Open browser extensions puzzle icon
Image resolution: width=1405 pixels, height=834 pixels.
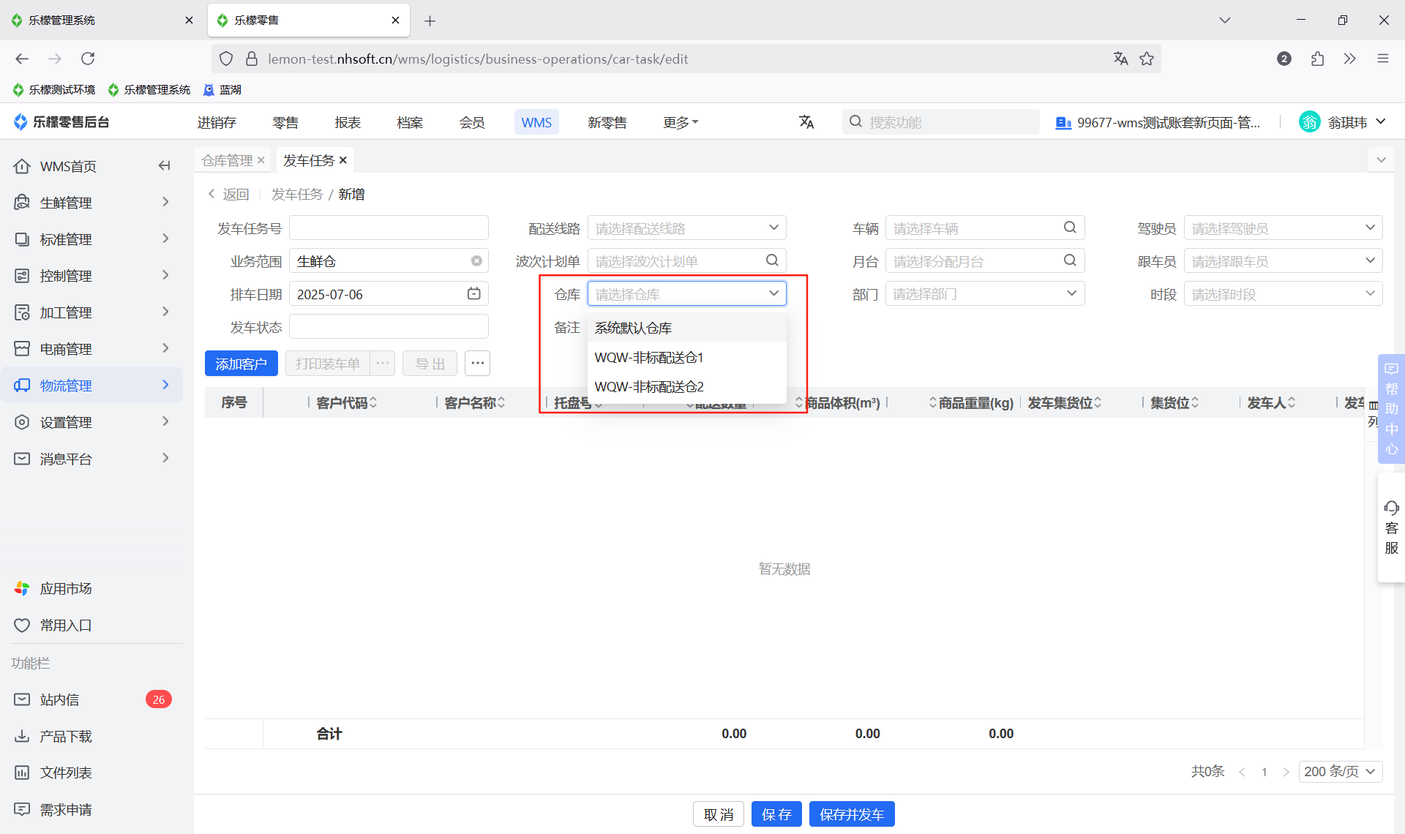[1317, 59]
